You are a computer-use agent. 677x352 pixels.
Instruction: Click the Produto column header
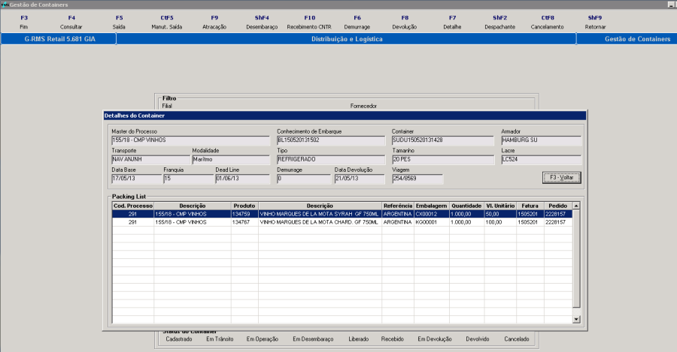tap(244, 206)
